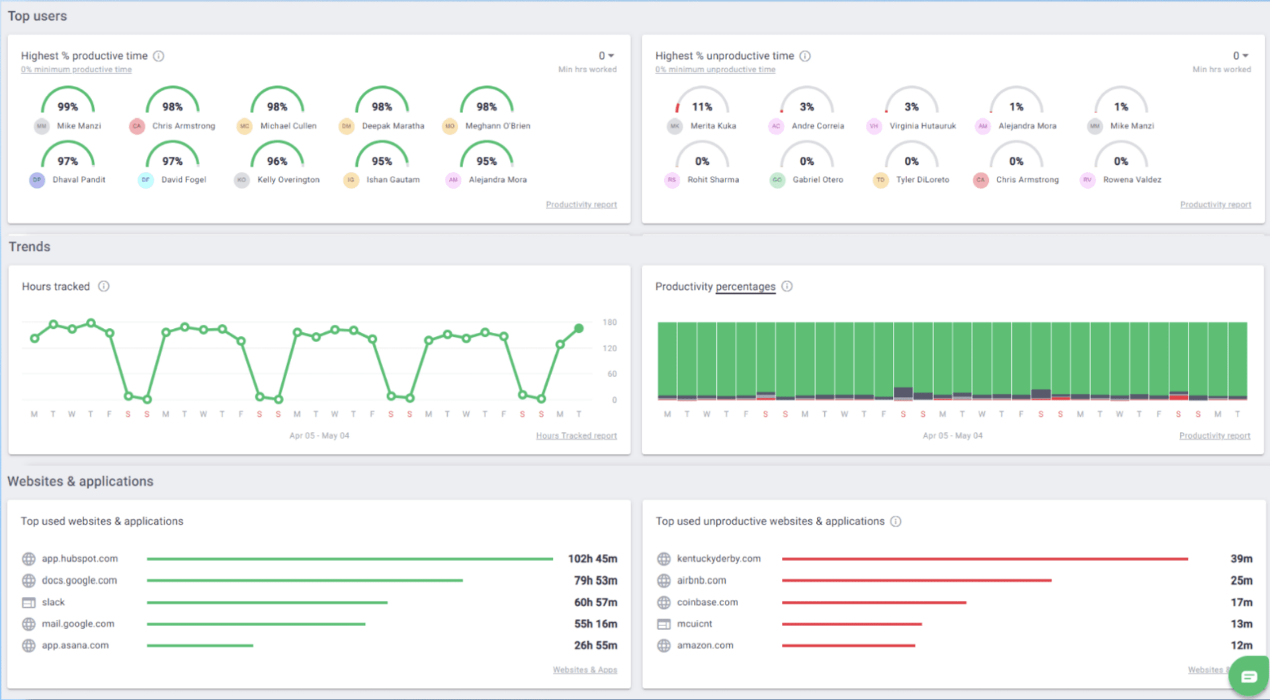Open Min hrs worked dropdown in productive panel
Image resolution: width=1270 pixels, height=700 pixels.
[x=606, y=56]
